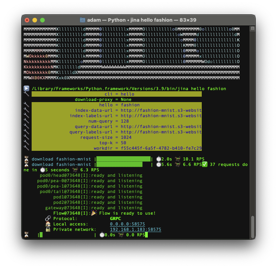Click the second green download progress bar
Viewport: 277px width, 268px height.
coord(120,164)
